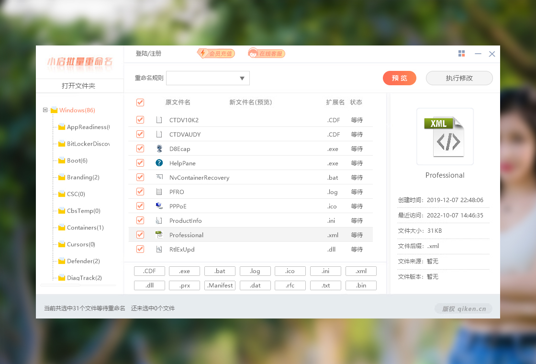Click the CbsTemp(0) folder icon
536x364 pixels.
tap(62, 211)
